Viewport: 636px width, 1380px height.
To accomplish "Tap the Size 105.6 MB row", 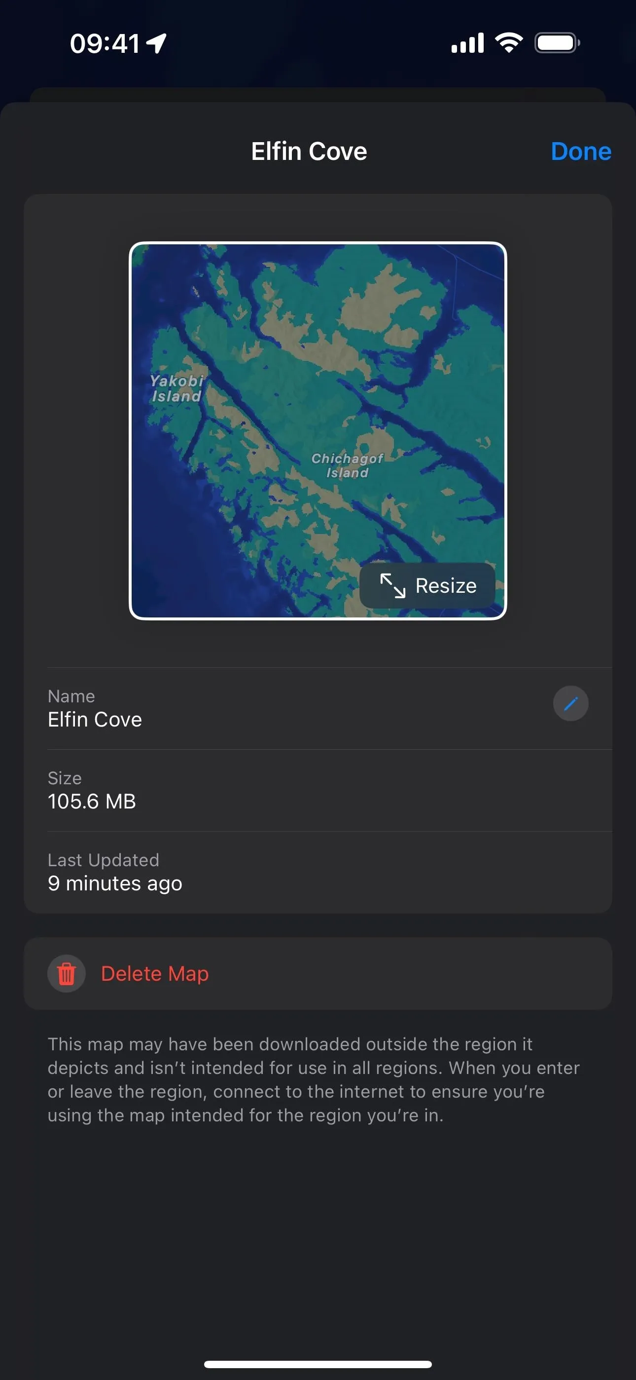I will pyautogui.click(x=318, y=790).
